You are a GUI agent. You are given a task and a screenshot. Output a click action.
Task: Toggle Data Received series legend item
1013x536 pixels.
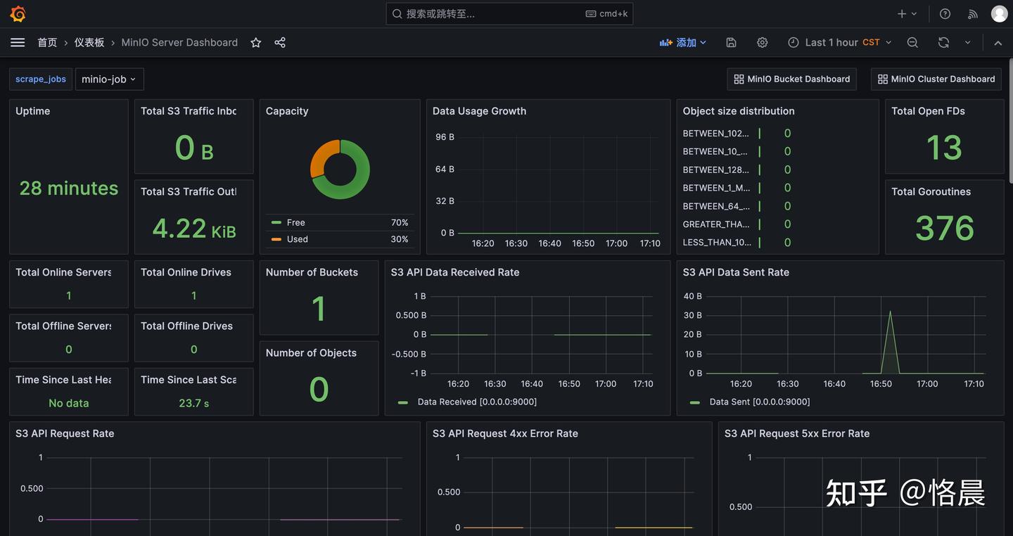(476, 402)
